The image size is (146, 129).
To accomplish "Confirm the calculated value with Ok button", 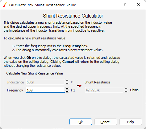I will 81,122.
